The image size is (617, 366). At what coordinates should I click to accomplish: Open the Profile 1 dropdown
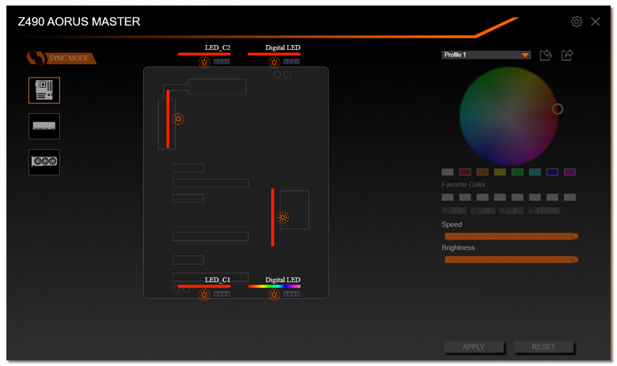coord(486,55)
